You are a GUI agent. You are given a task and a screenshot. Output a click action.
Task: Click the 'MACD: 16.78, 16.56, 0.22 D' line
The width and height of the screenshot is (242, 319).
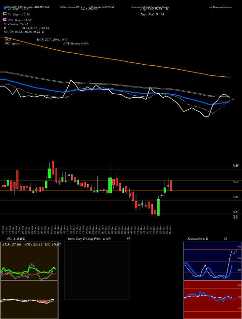[24, 32]
